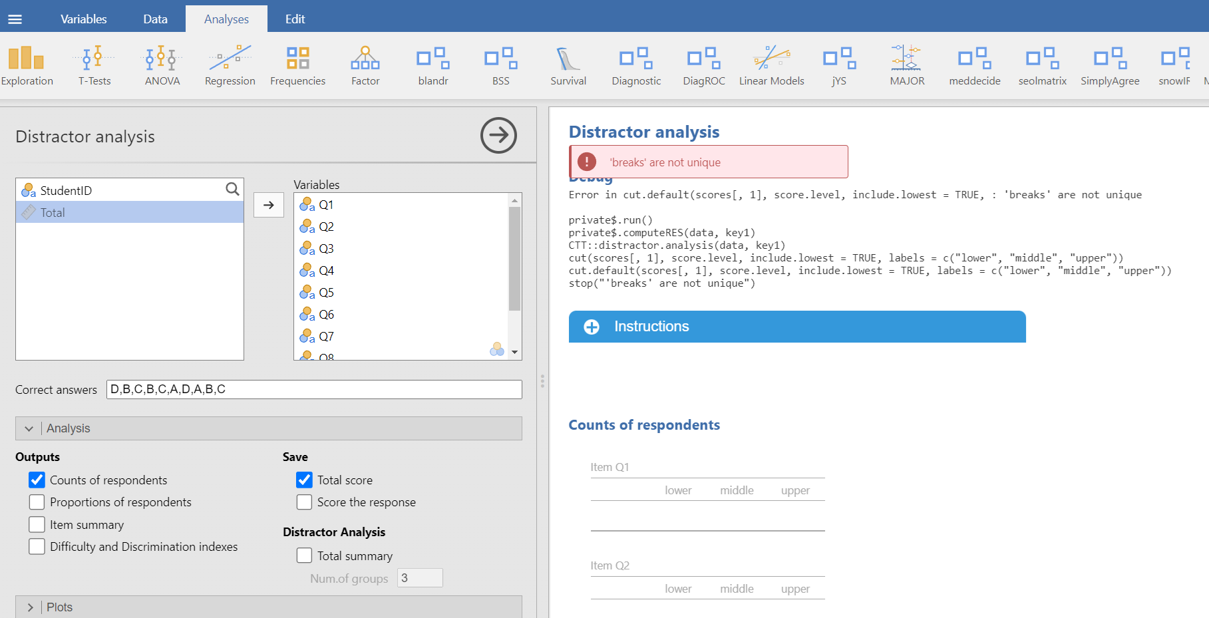
Task: Open the T-Tests analyses menu
Action: (94, 66)
